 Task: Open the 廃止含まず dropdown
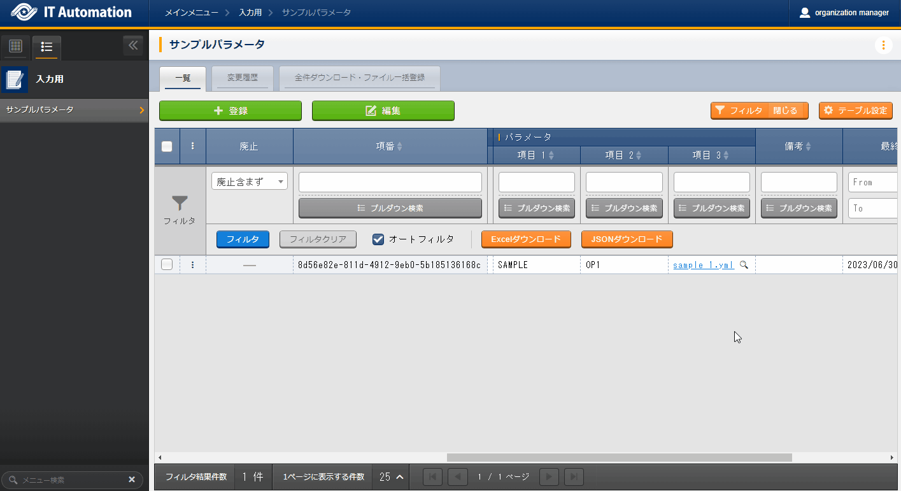tap(250, 181)
